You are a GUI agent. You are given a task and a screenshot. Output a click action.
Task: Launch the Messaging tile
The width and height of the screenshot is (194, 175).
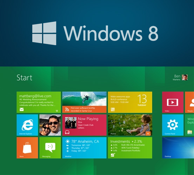point(50,148)
